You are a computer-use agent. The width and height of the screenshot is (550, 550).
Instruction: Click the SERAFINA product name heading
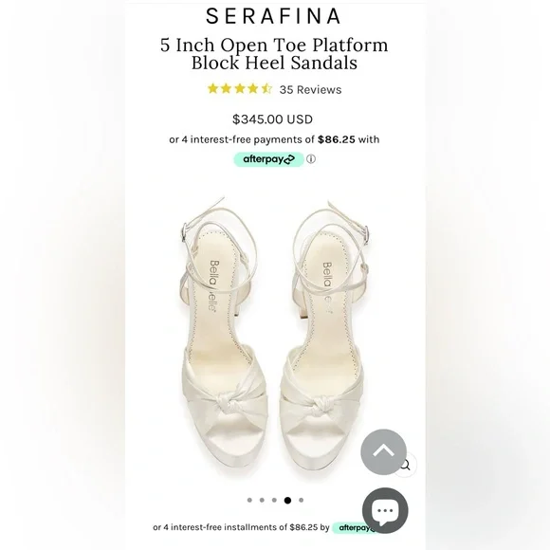tap(274, 16)
